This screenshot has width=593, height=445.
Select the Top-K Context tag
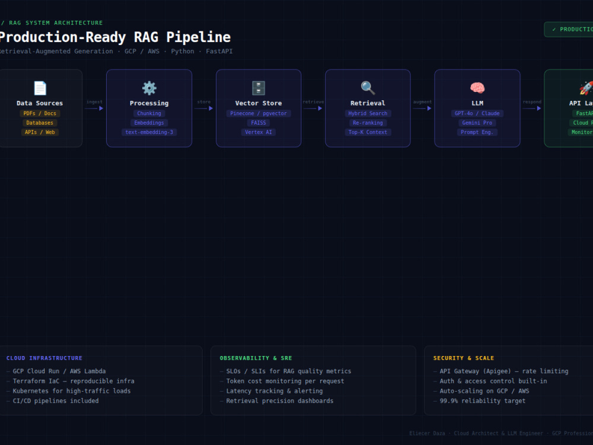click(368, 132)
